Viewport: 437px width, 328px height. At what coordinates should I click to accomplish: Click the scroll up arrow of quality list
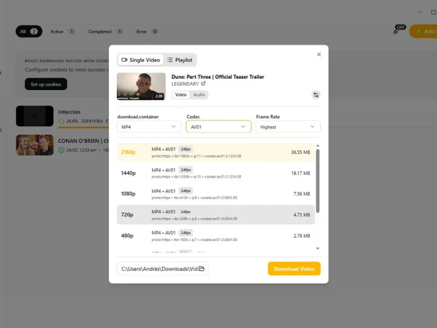tap(318, 145)
